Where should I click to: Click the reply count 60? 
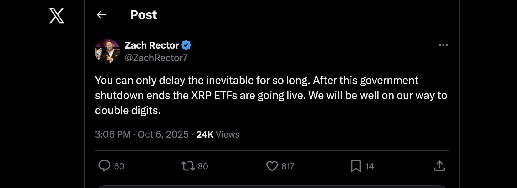coord(119,166)
